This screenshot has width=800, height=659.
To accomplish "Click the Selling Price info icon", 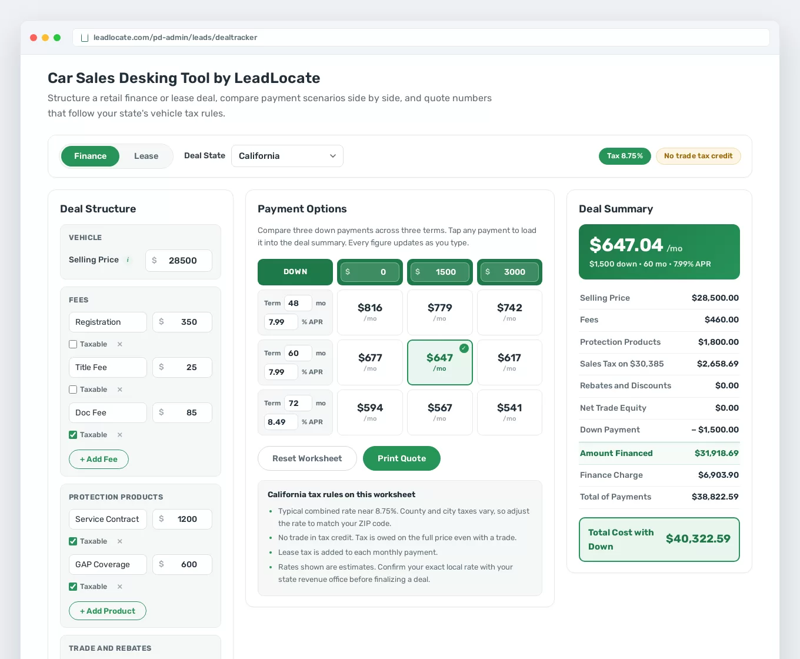I will [x=128, y=260].
